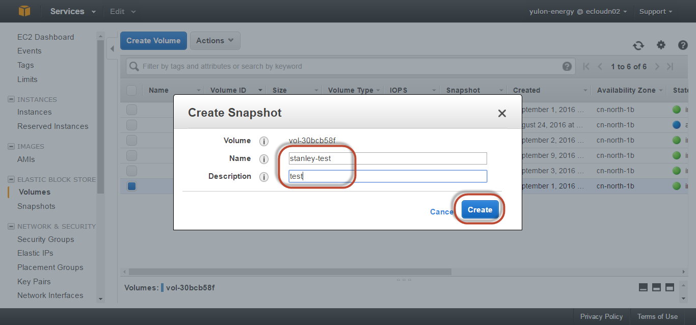The width and height of the screenshot is (696, 325).
Task: Collapse the INSTANCES section in sidebar
Action: [x=11, y=99]
